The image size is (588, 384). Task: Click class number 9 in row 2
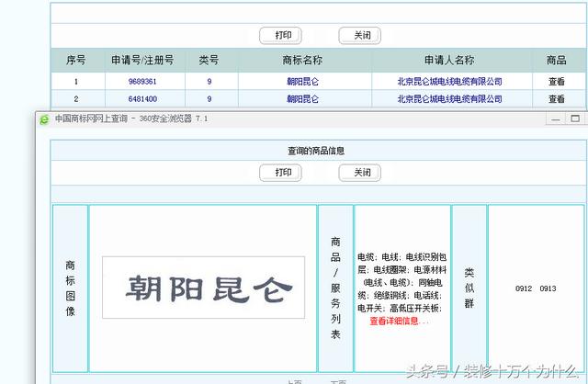(209, 99)
